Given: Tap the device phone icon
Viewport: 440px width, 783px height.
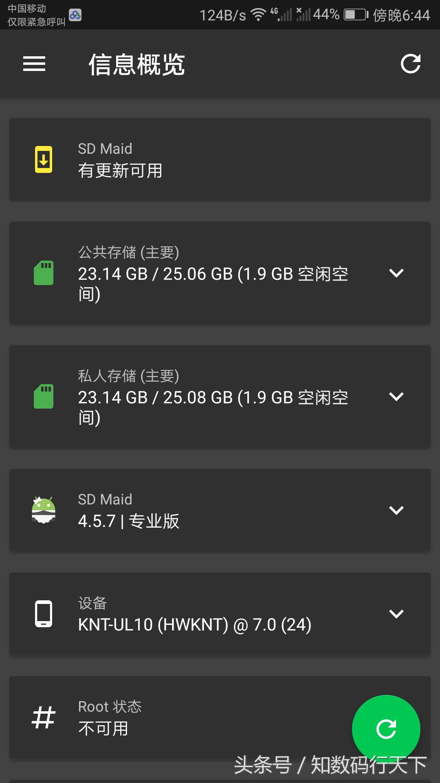Looking at the screenshot, I should (44, 613).
